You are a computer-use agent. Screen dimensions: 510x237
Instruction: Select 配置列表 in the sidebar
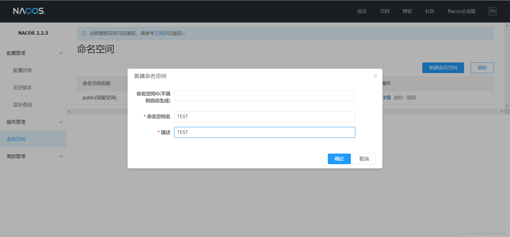pyautogui.click(x=23, y=70)
